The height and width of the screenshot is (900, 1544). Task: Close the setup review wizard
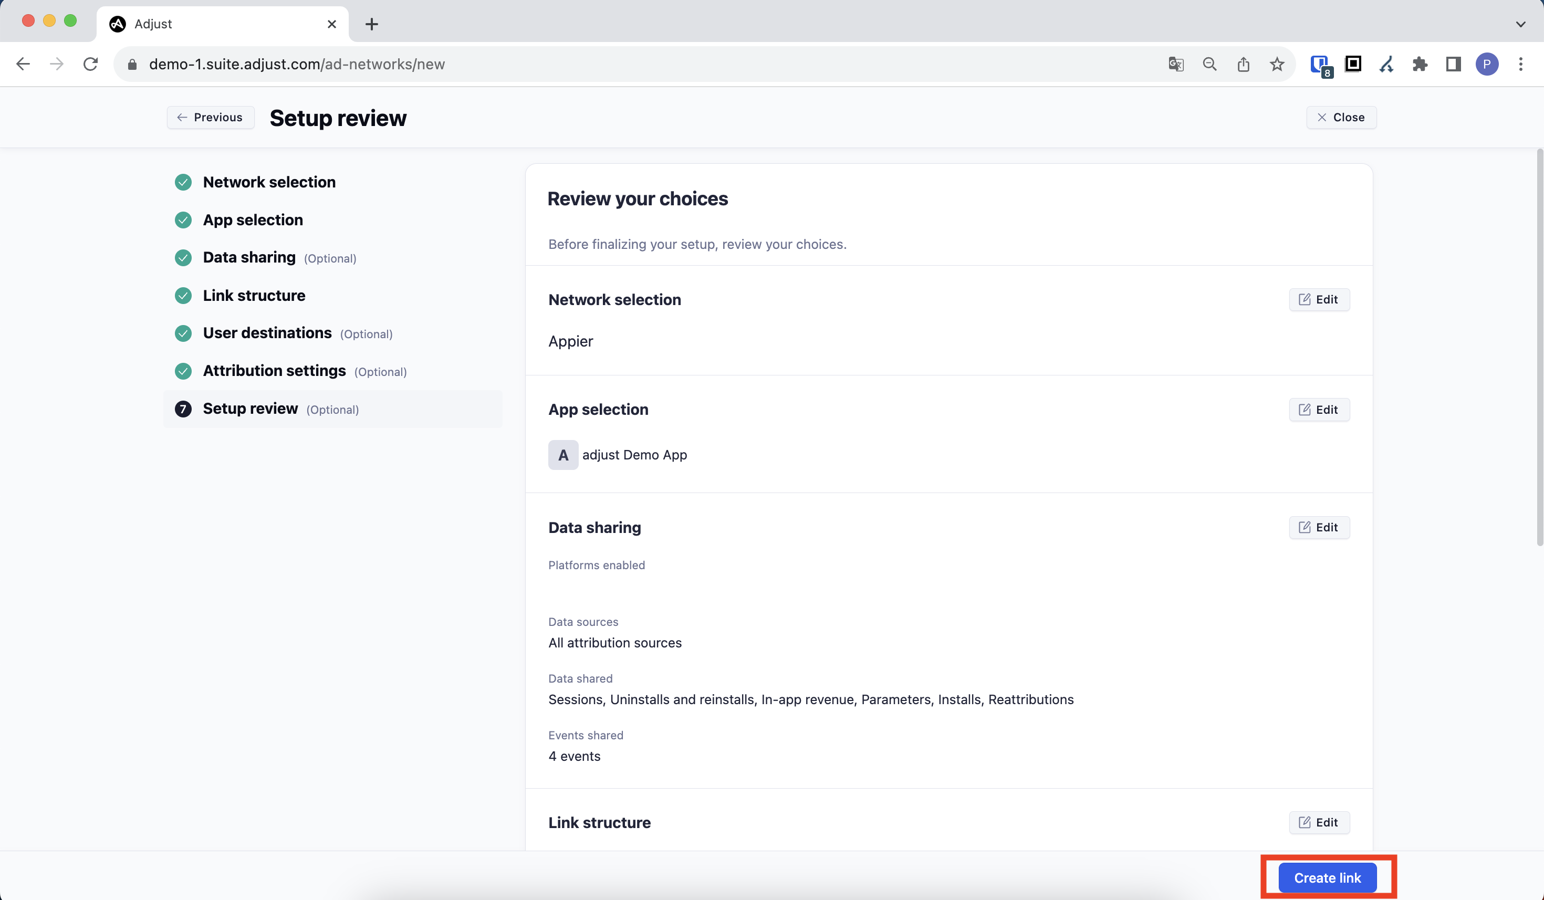(x=1341, y=117)
